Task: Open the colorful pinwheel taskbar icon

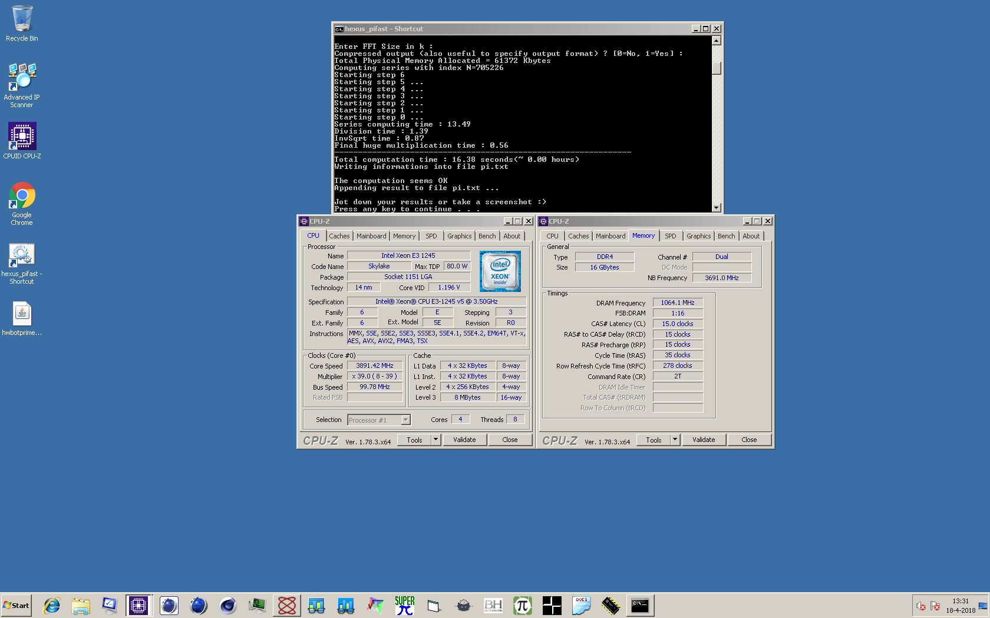Action: pyautogui.click(x=375, y=606)
